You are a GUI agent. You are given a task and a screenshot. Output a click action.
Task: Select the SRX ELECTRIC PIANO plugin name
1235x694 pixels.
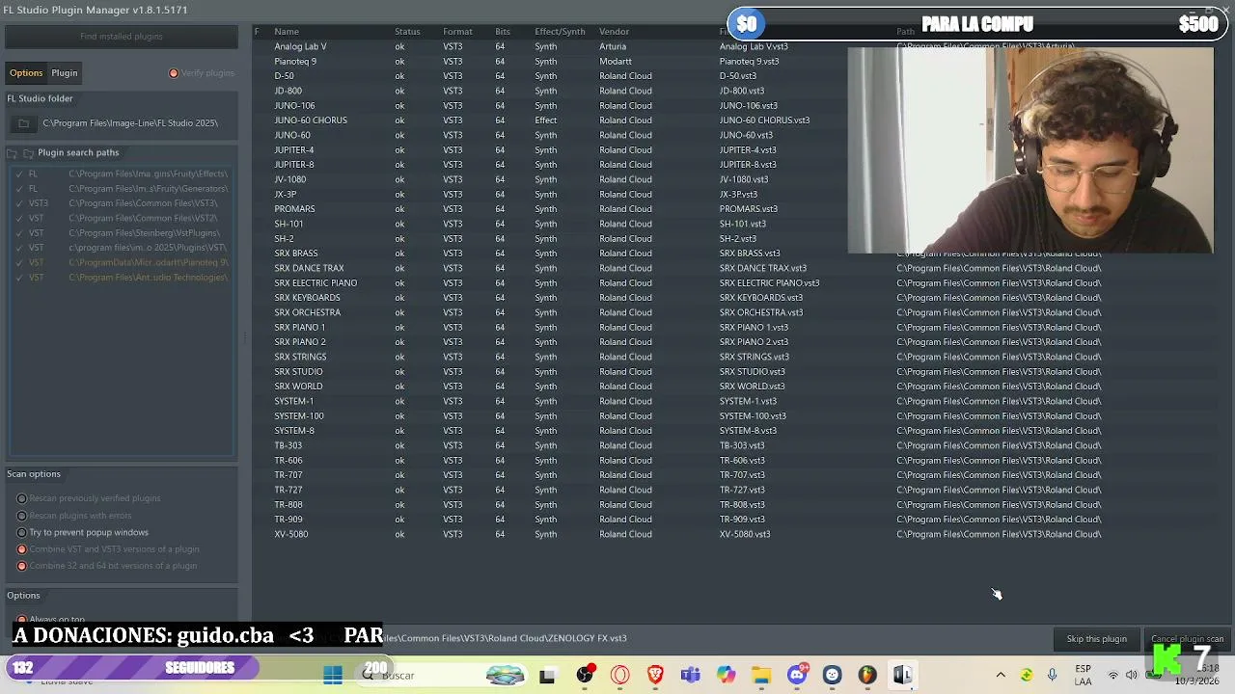tap(316, 283)
